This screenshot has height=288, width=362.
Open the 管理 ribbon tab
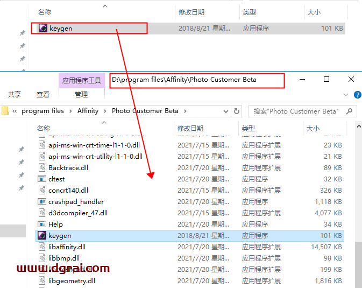tap(81, 95)
